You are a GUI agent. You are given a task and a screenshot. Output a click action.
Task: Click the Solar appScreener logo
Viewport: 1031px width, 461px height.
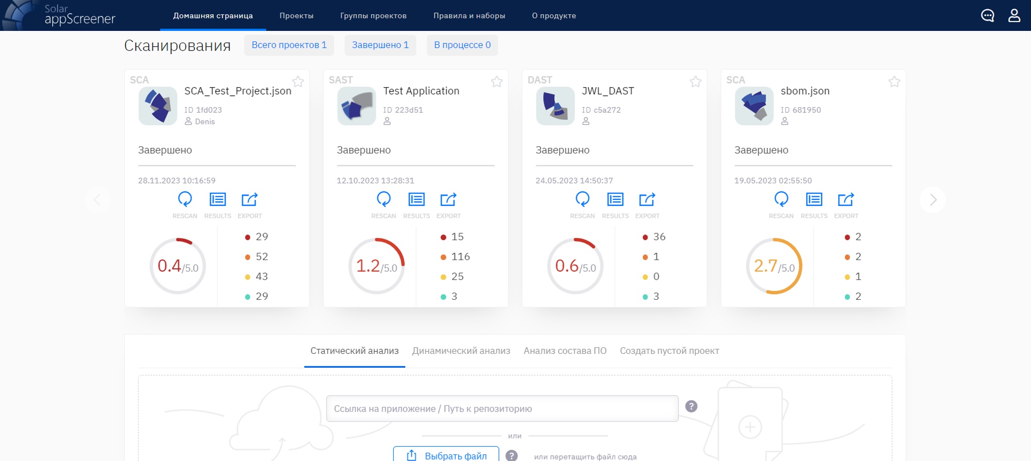coord(59,15)
